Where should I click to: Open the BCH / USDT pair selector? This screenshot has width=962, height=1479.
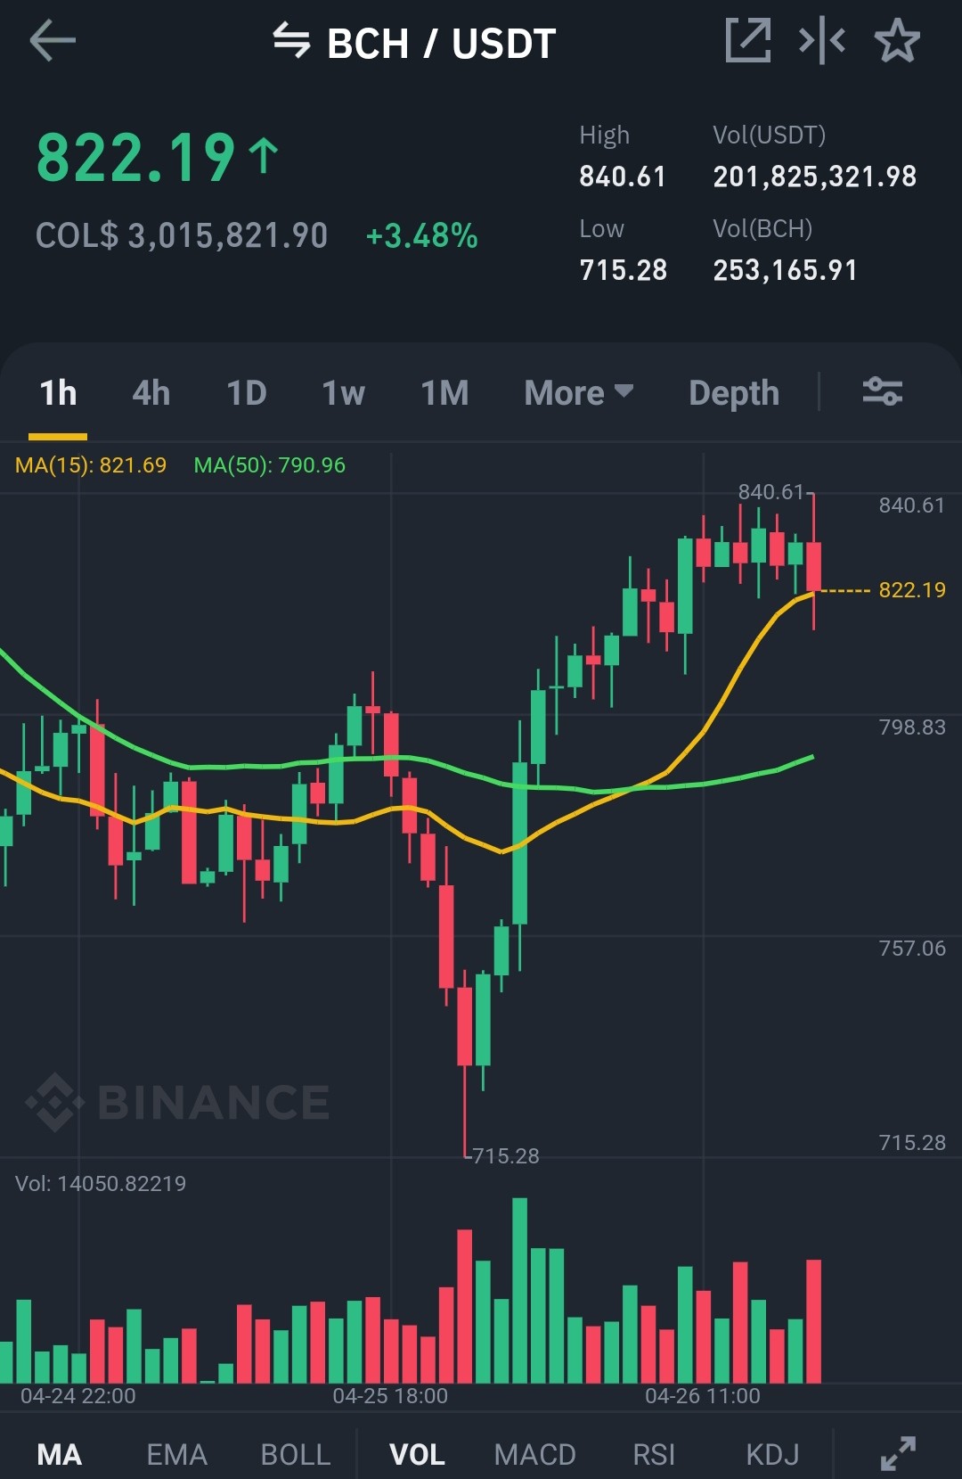pyautogui.click(x=442, y=43)
